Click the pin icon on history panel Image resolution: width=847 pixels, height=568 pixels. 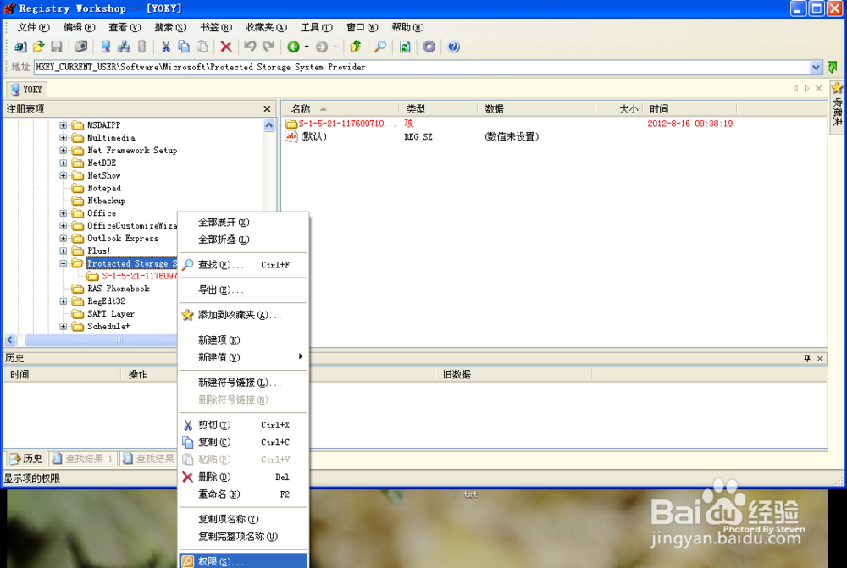pyautogui.click(x=807, y=359)
